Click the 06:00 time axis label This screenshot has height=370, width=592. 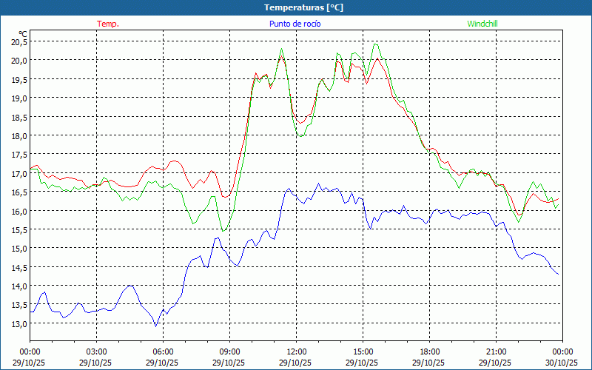click(x=163, y=351)
